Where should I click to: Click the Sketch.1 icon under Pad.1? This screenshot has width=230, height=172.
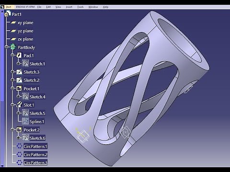25,64
